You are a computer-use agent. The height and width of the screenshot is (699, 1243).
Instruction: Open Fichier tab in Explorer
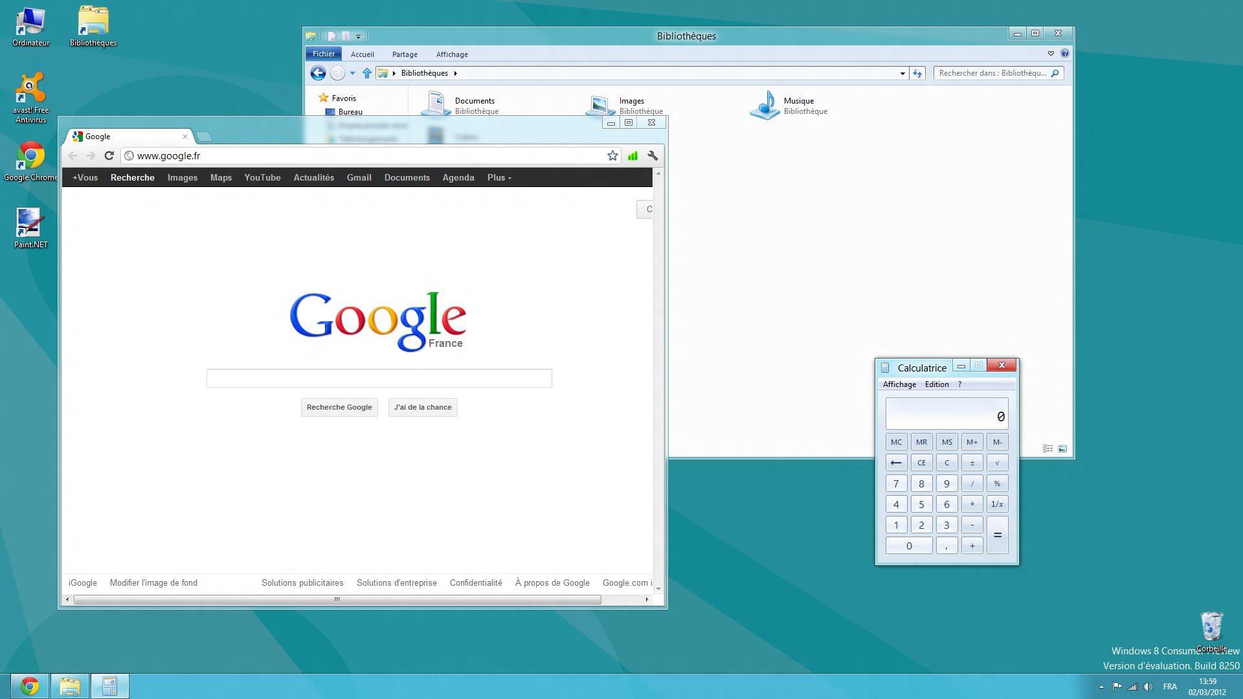tap(324, 54)
